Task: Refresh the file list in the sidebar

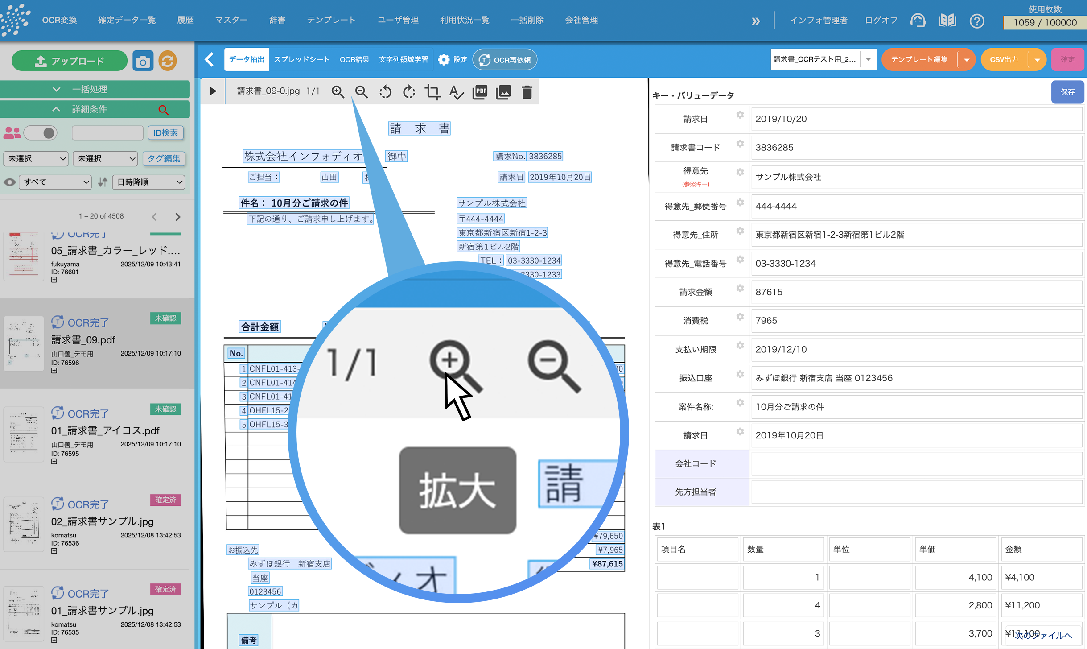Action: [x=167, y=60]
